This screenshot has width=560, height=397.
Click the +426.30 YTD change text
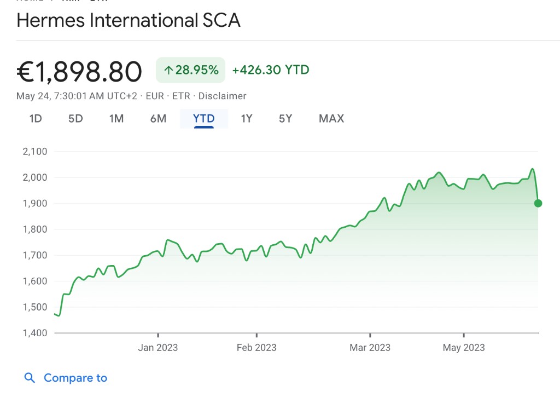271,70
